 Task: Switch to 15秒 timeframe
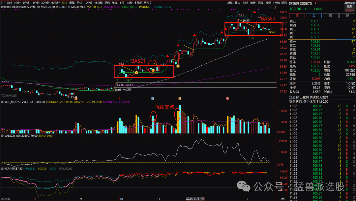[x=130, y=3]
